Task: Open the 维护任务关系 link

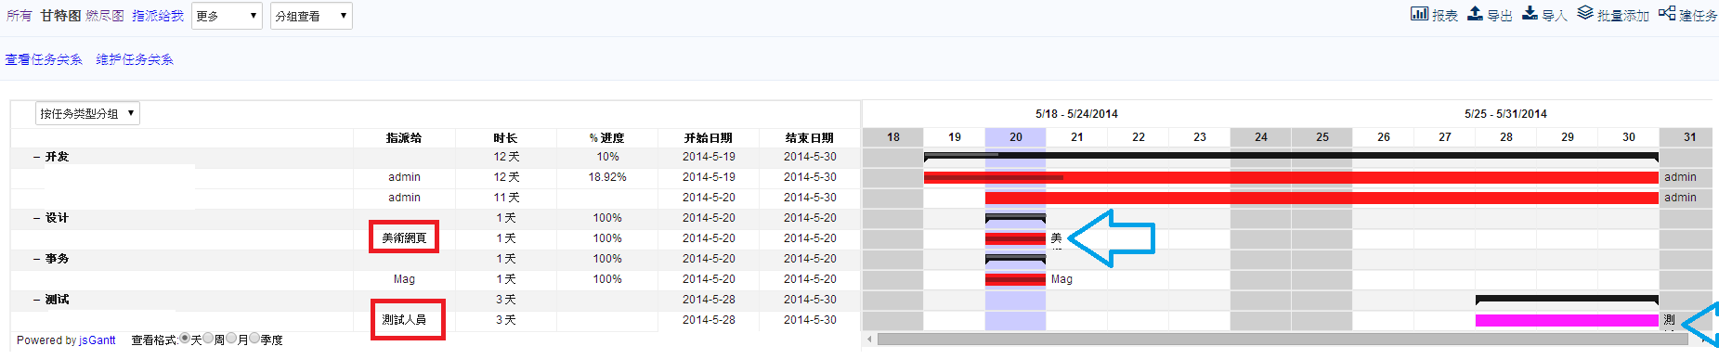Action: [135, 59]
